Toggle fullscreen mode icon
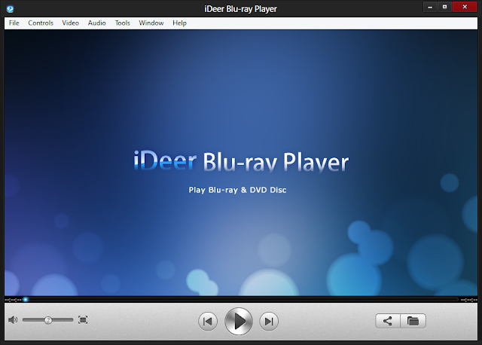 [83, 320]
